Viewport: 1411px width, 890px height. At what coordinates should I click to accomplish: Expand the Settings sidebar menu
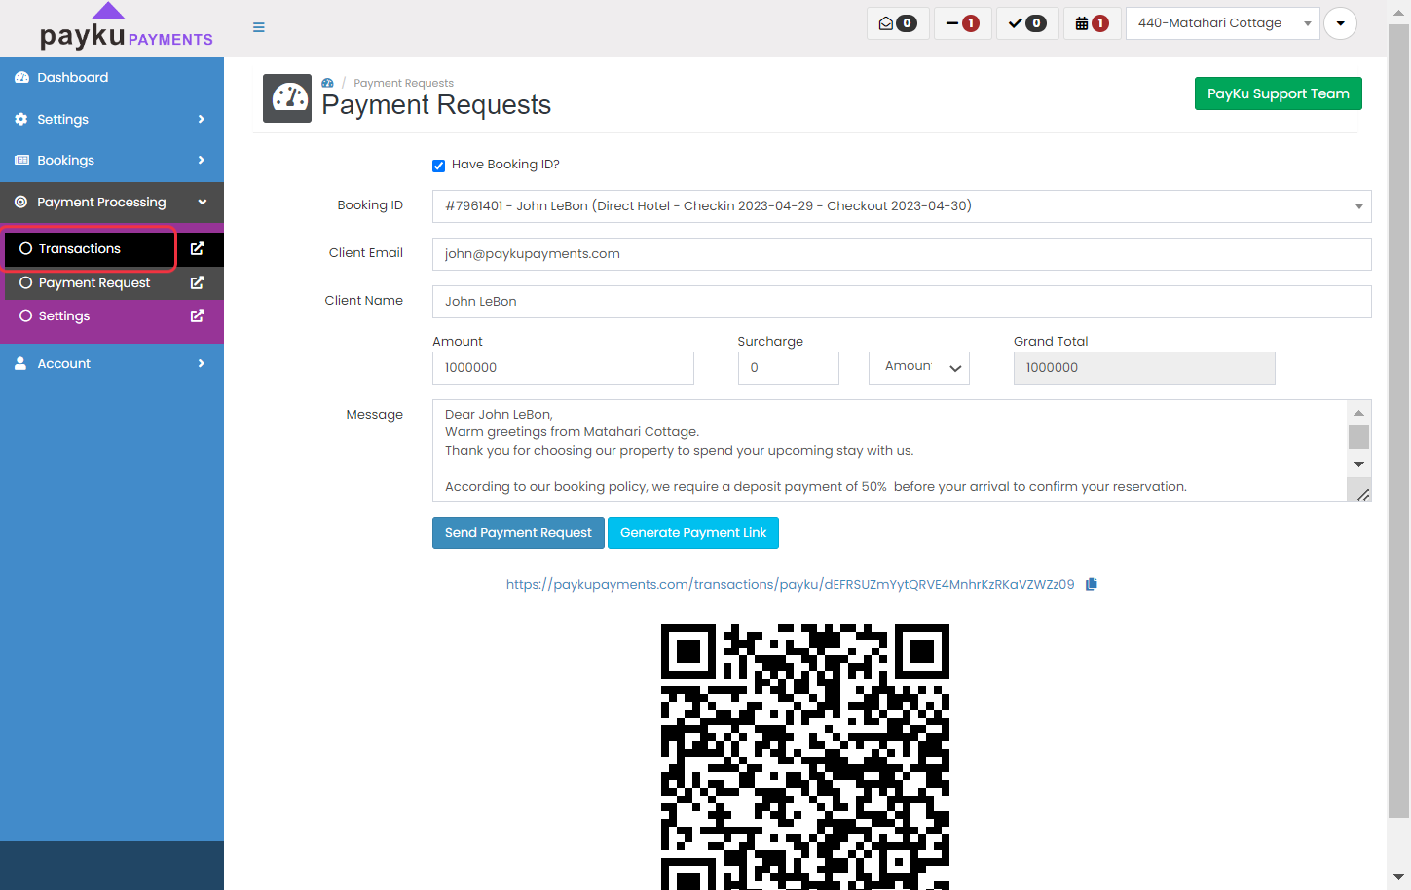[112, 119]
